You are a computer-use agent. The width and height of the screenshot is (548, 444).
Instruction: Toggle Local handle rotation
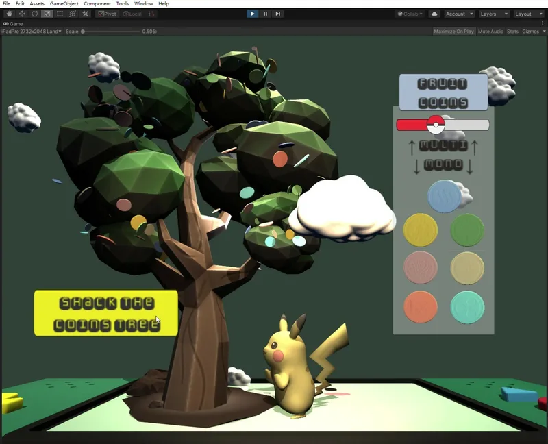(x=133, y=14)
